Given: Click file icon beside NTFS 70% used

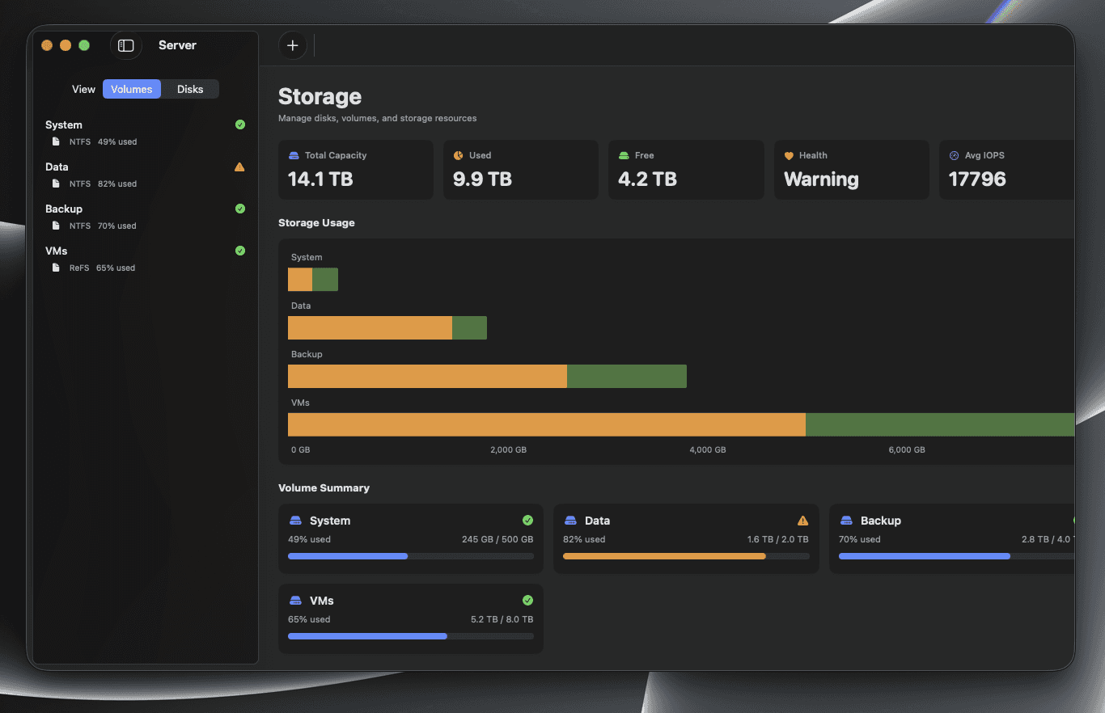Looking at the screenshot, I should click(x=56, y=226).
